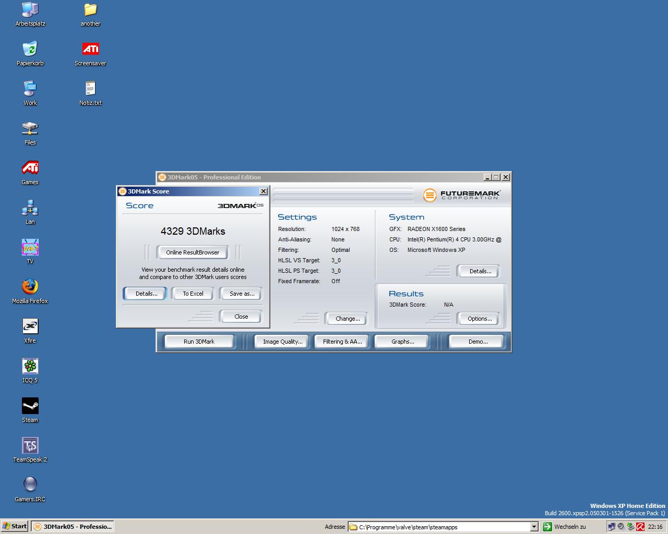Click the 4329 3DMarks score text
The image size is (668, 534).
193,231
